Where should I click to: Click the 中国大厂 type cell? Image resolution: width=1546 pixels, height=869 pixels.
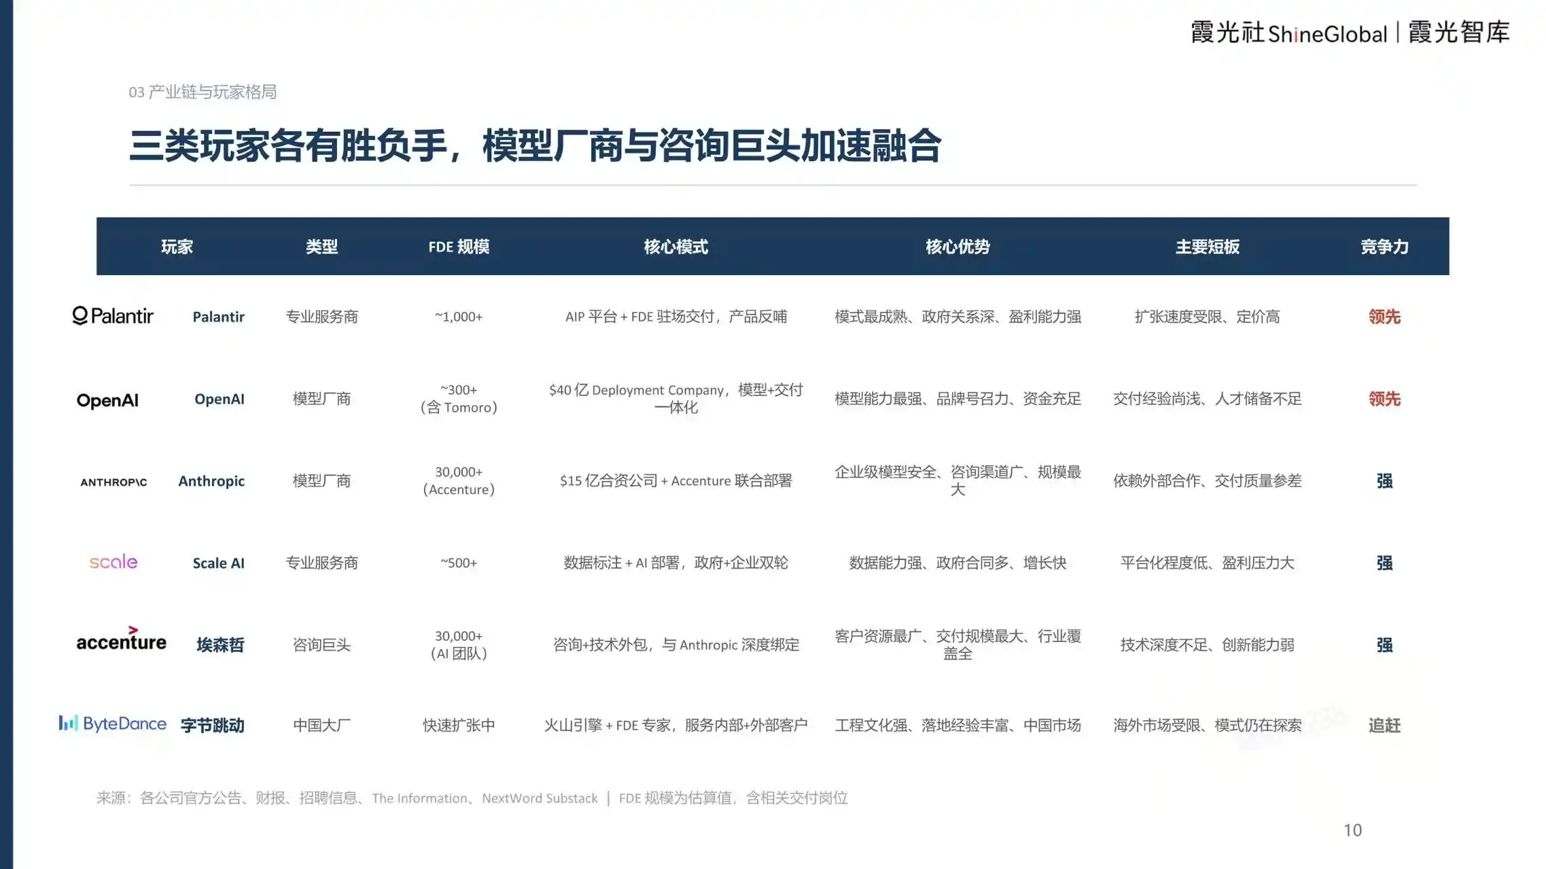pos(321,726)
